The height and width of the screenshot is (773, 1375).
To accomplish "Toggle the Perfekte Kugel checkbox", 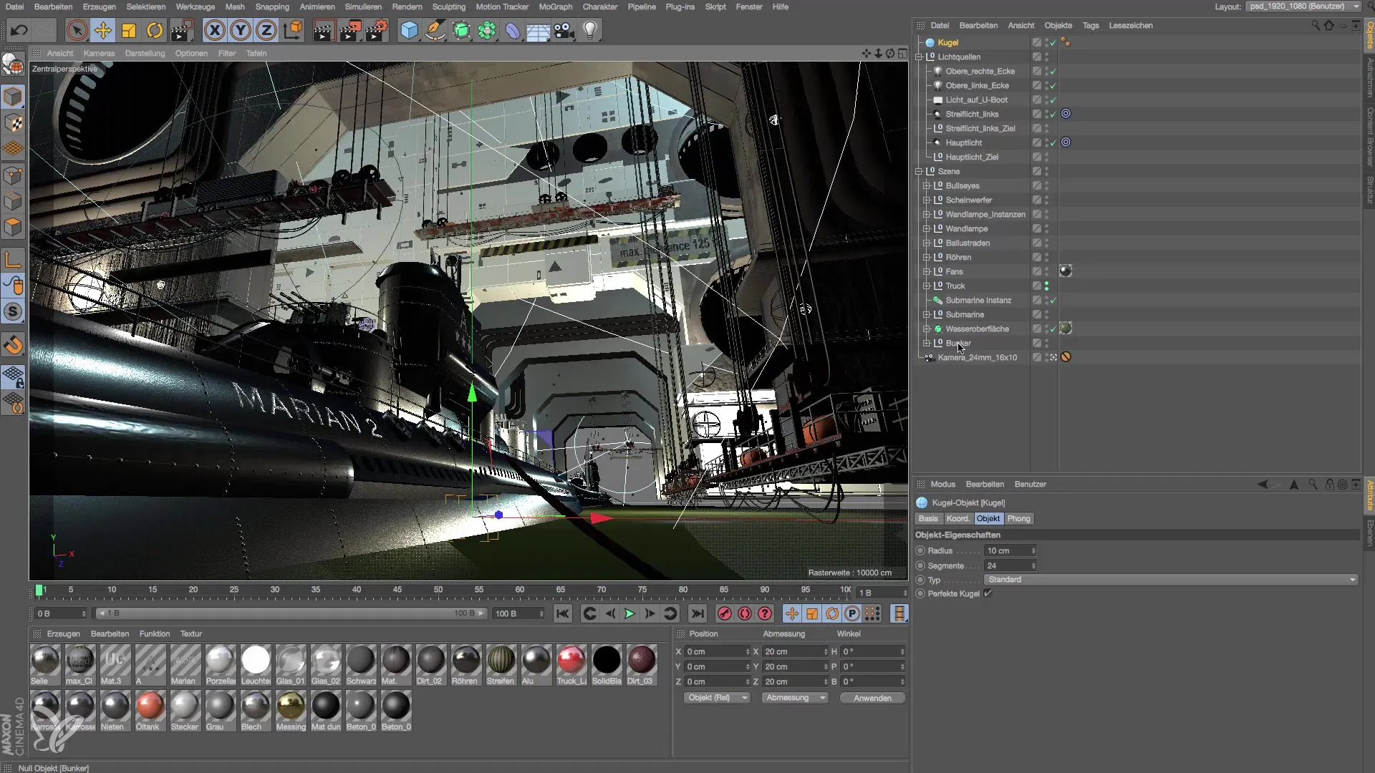I will (x=988, y=593).
